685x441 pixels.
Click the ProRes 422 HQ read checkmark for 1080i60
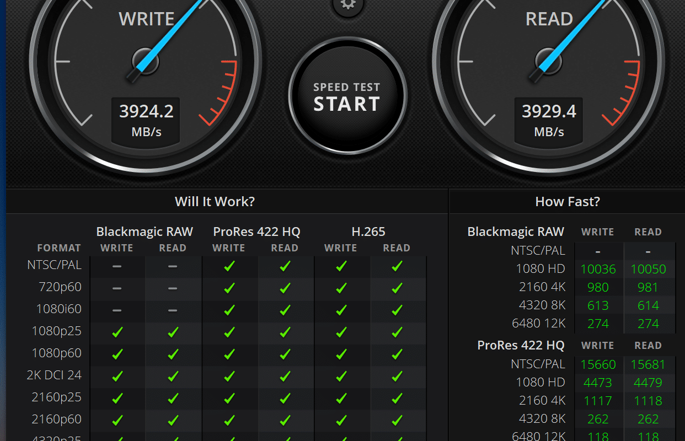tap(285, 310)
